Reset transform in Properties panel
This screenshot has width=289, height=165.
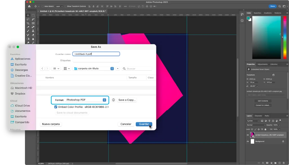[x=274, y=75]
